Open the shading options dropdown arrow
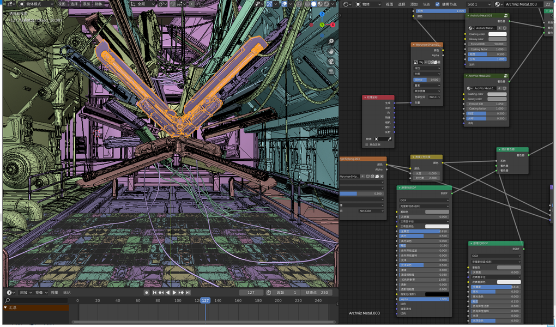 coord(333,4)
